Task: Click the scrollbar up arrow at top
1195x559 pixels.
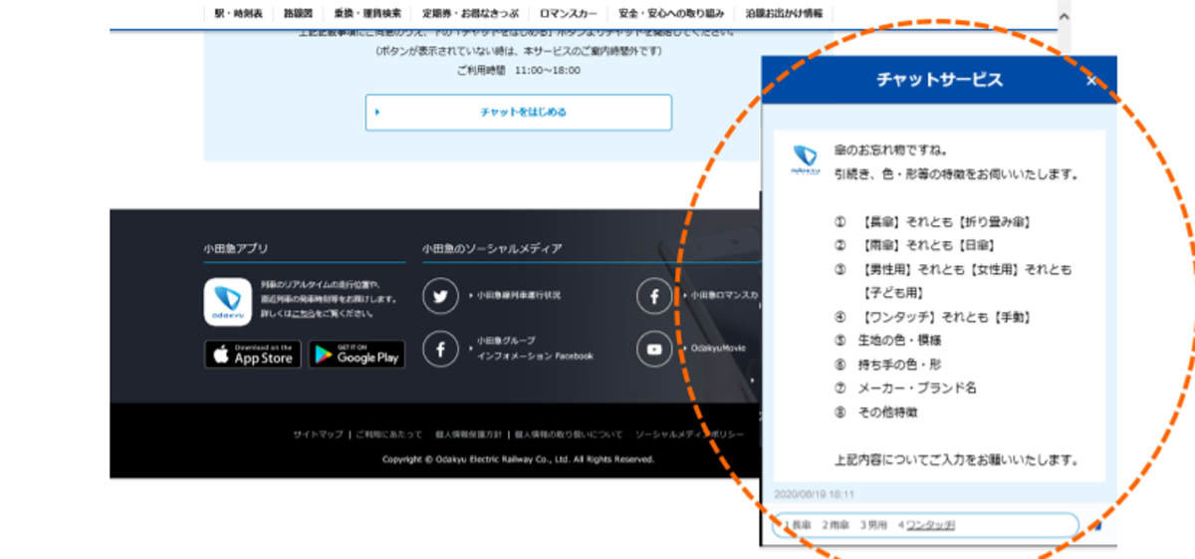Action: 1064,15
